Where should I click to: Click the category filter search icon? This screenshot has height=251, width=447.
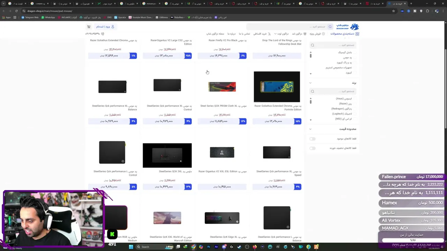coord(313,45)
